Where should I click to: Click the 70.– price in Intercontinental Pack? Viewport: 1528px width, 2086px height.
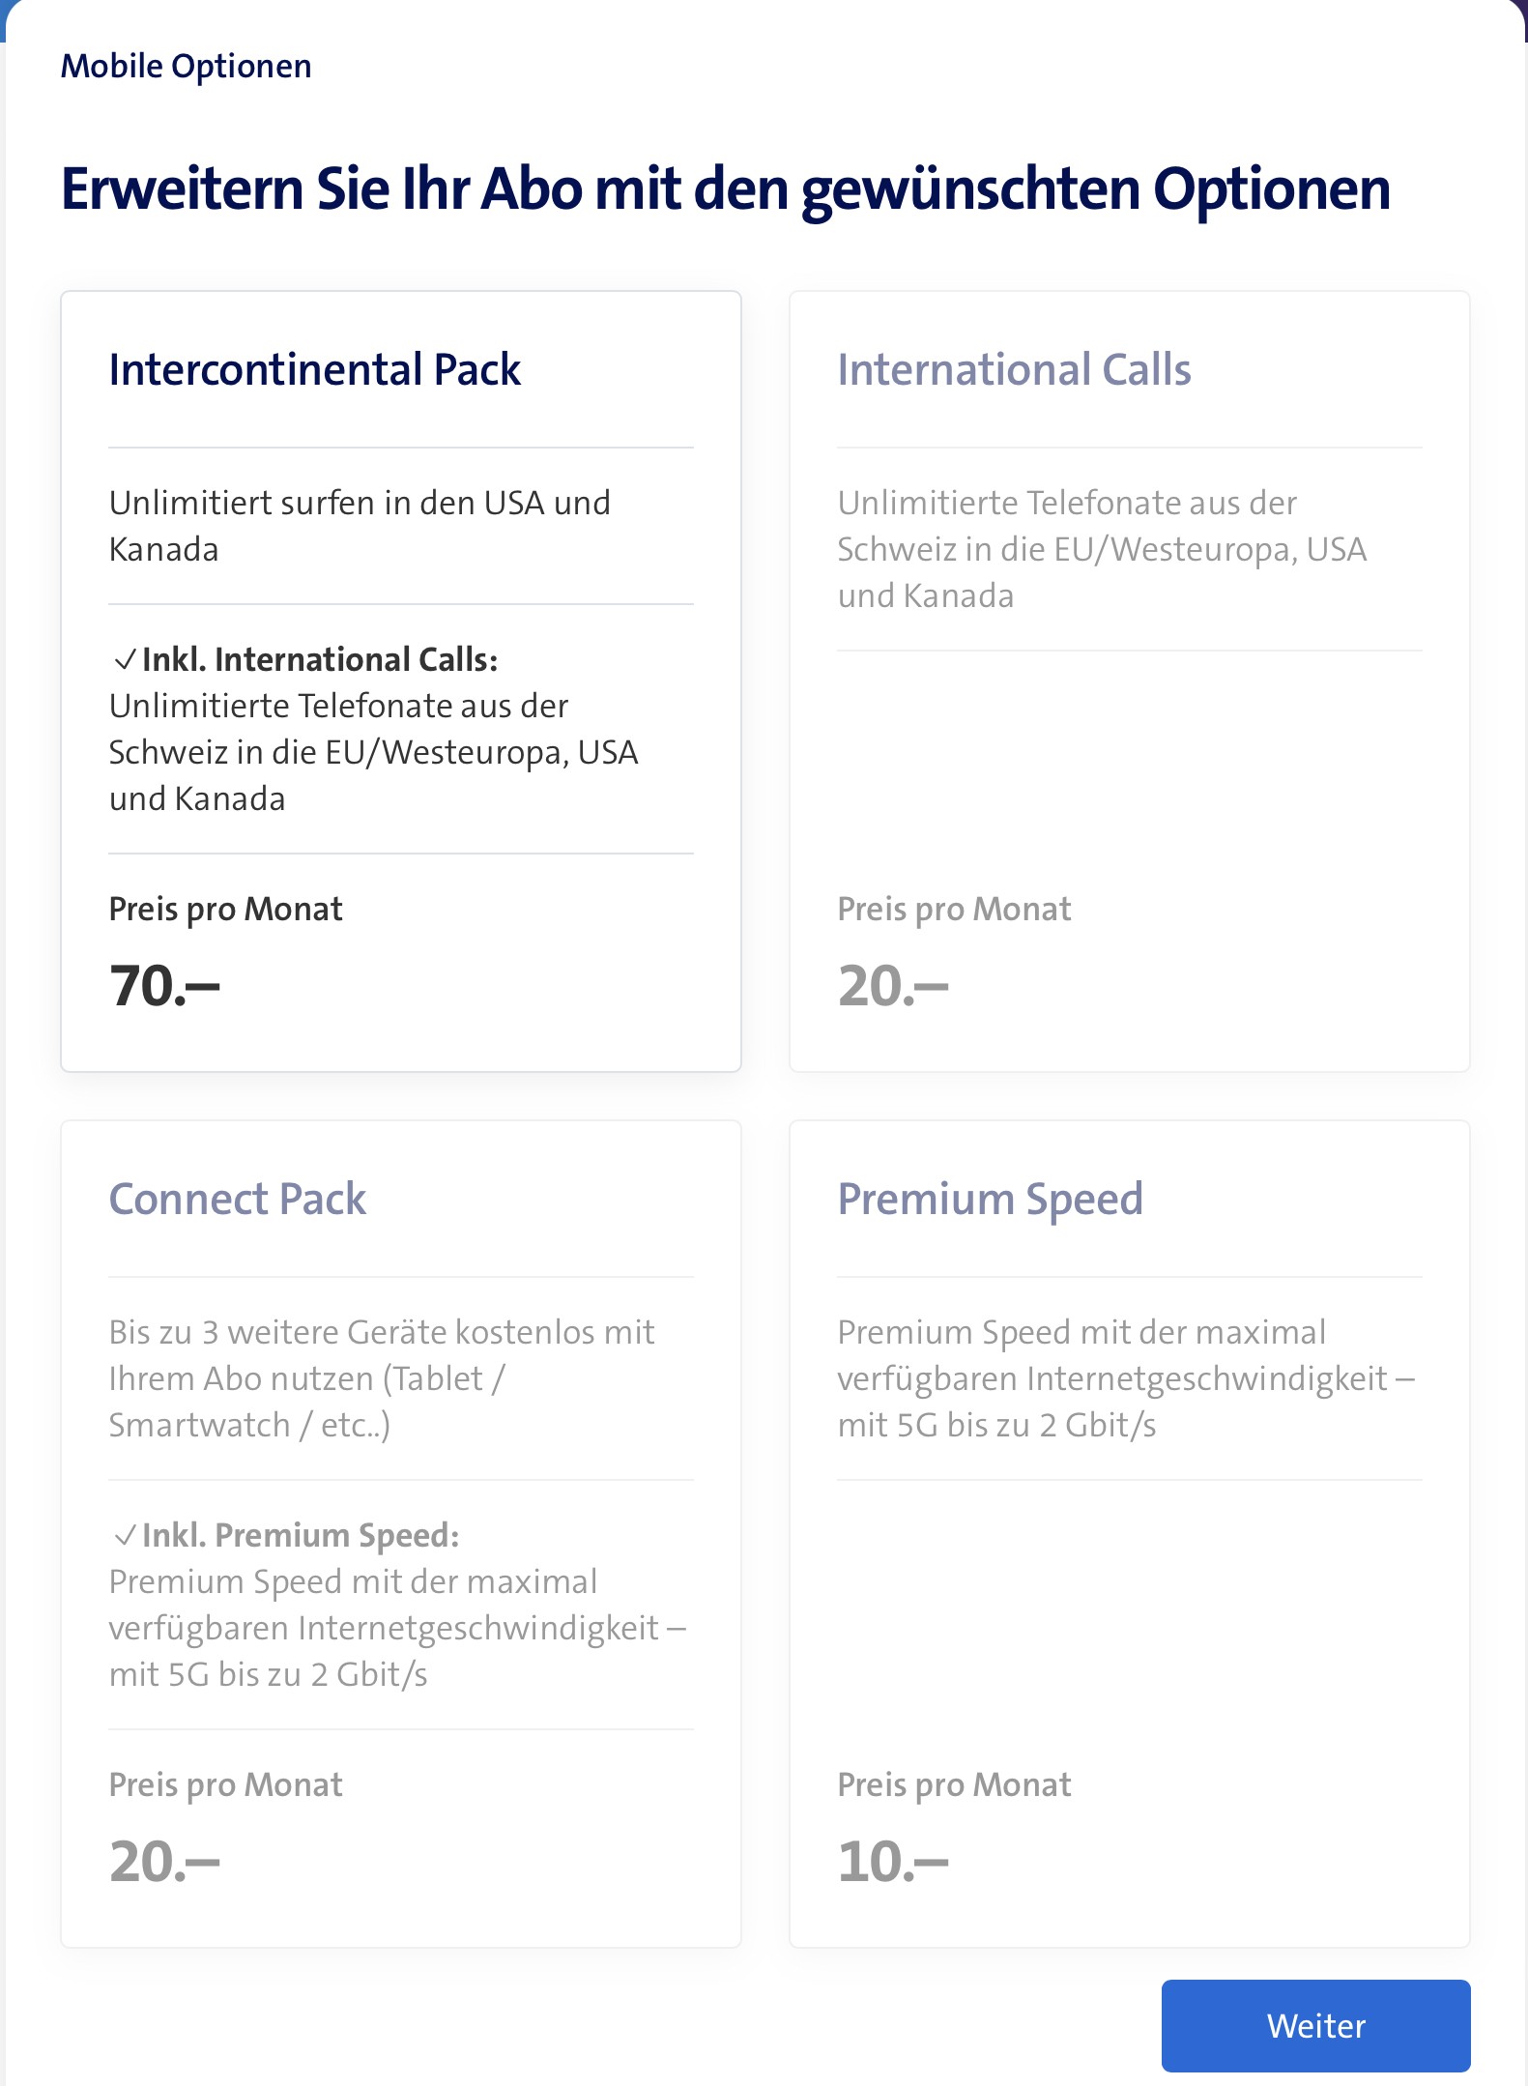(x=164, y=987)
